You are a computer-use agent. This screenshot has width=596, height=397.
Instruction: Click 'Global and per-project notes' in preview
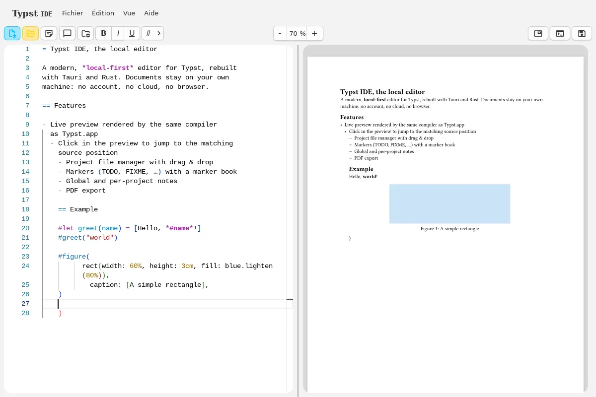tap(384, 151)
